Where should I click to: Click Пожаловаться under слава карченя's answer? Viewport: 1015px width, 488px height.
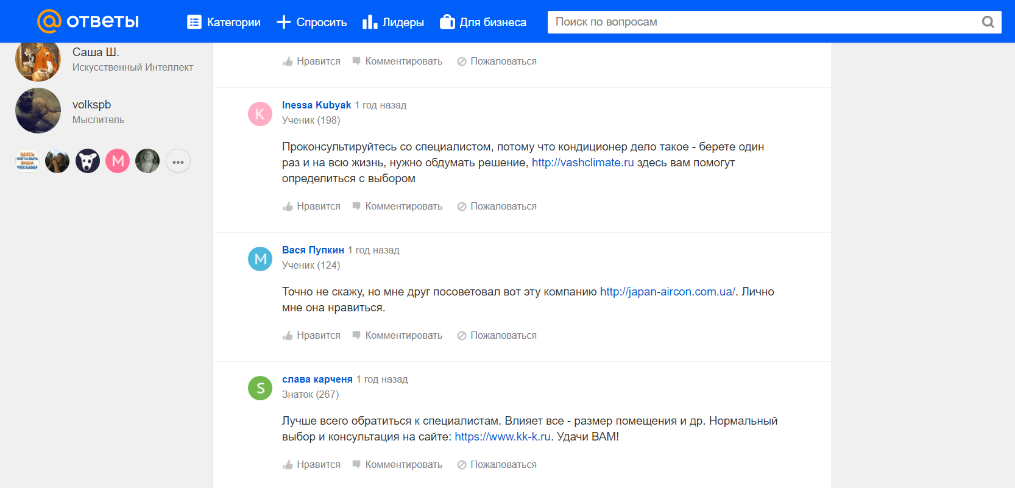coord(504,465)
